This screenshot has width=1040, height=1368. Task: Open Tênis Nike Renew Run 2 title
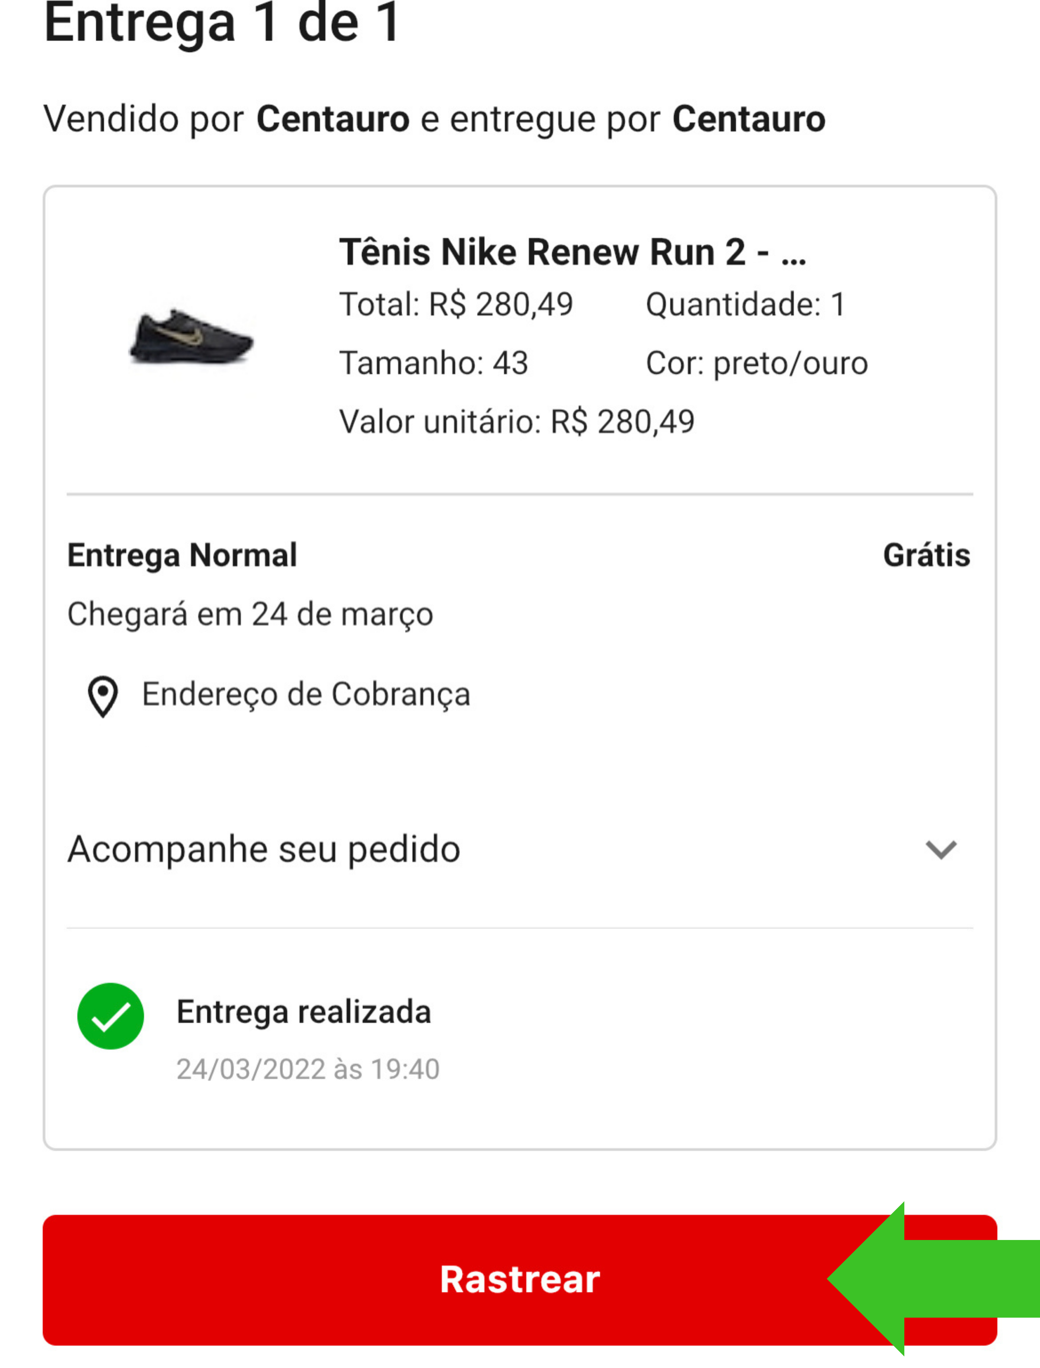(573, 253)
